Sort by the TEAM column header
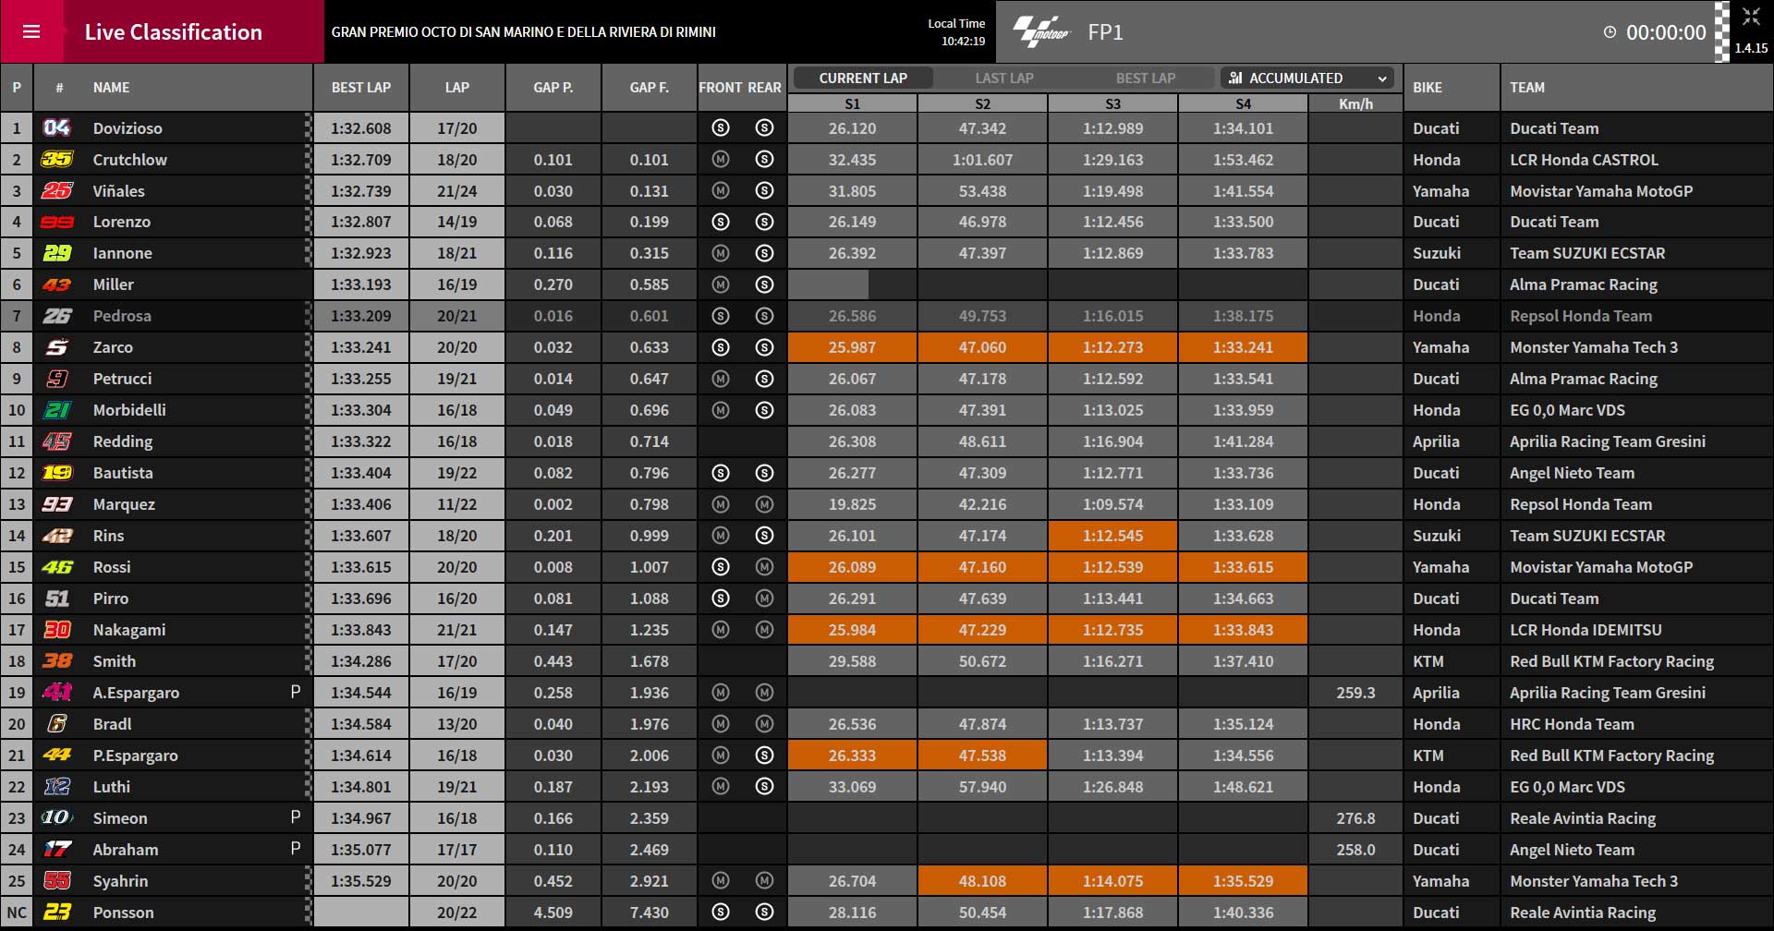 (1526, 88)
